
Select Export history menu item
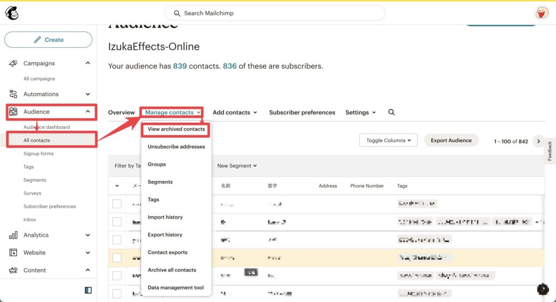point(165,235)
